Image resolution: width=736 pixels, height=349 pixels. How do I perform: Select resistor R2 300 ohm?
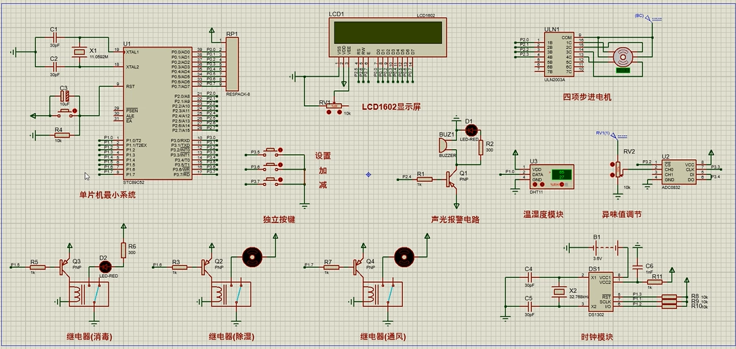tap(481, 148)
